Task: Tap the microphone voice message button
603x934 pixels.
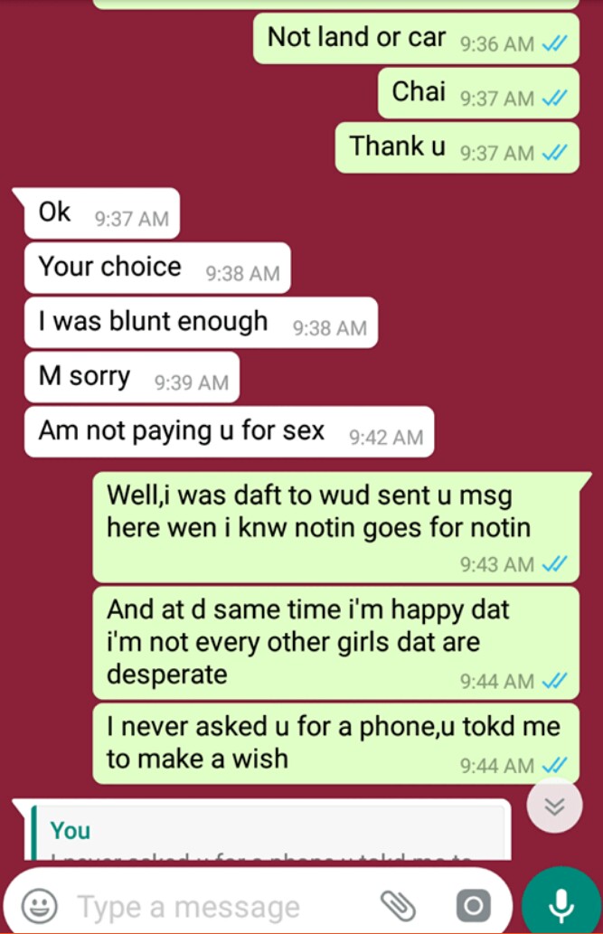Action: [x=561, y=904]
